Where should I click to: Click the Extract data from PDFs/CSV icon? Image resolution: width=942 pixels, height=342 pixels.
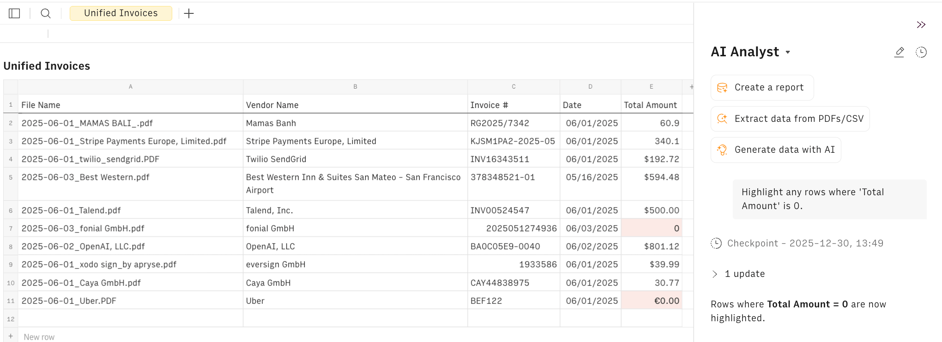pyautogui.click(x=722, y=119)
